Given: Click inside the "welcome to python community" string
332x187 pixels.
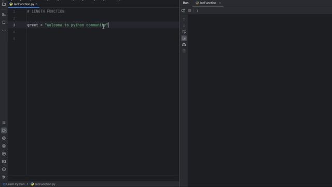Looking at the screenshot, I should [76, 25].
